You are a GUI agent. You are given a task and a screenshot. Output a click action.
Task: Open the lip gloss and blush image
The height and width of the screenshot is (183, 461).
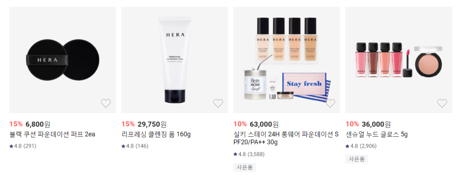pos(399,60)
